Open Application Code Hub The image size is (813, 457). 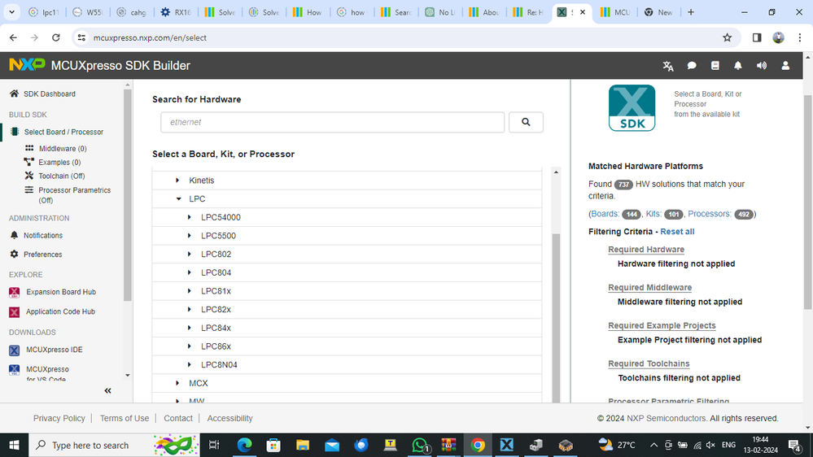click(x=60, y=312)
